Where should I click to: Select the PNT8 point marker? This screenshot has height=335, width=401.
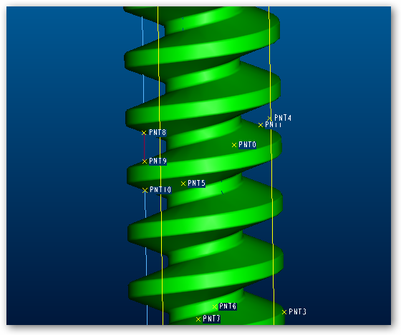point(144,133)
